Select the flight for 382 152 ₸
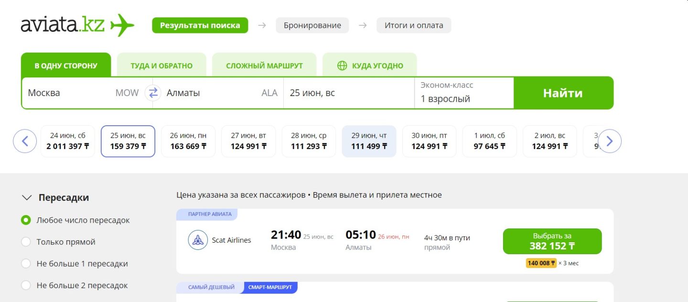 [x=552, y=241]
